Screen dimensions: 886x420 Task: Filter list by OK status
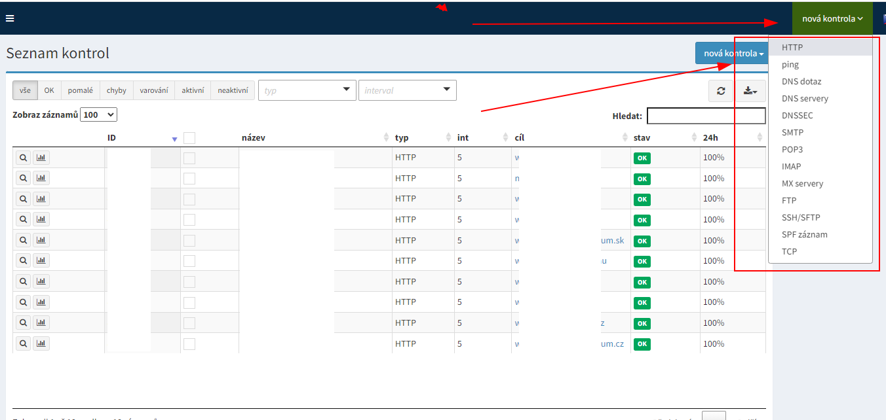pos(49,90)
